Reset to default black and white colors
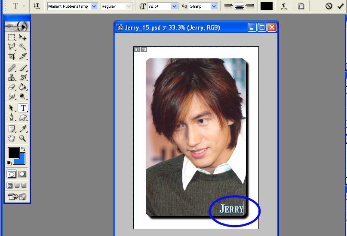The image size is (347, 236). coord(9,163)
